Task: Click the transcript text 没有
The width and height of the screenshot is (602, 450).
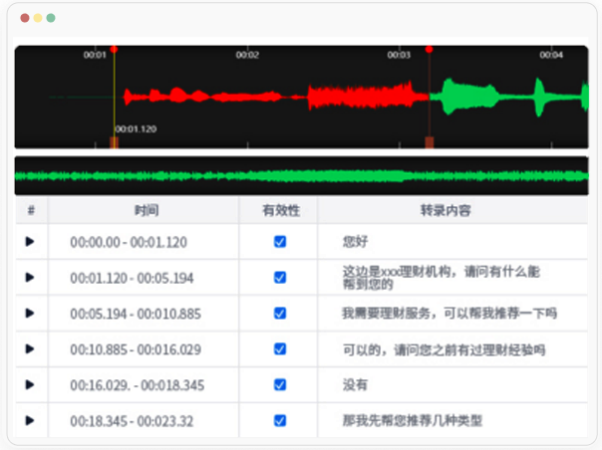Action: pos(355,384)
